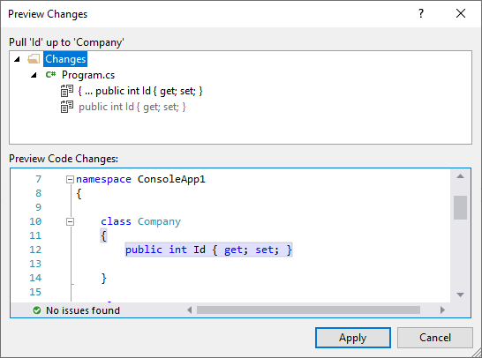Screen dimensions: 482x358
Task: Collapse the Changes tree node arrow
Action: pyautogui.click(x=18, y=59)
